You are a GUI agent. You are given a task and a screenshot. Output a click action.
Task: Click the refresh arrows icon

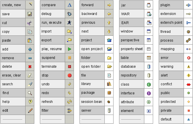[70, 102]
